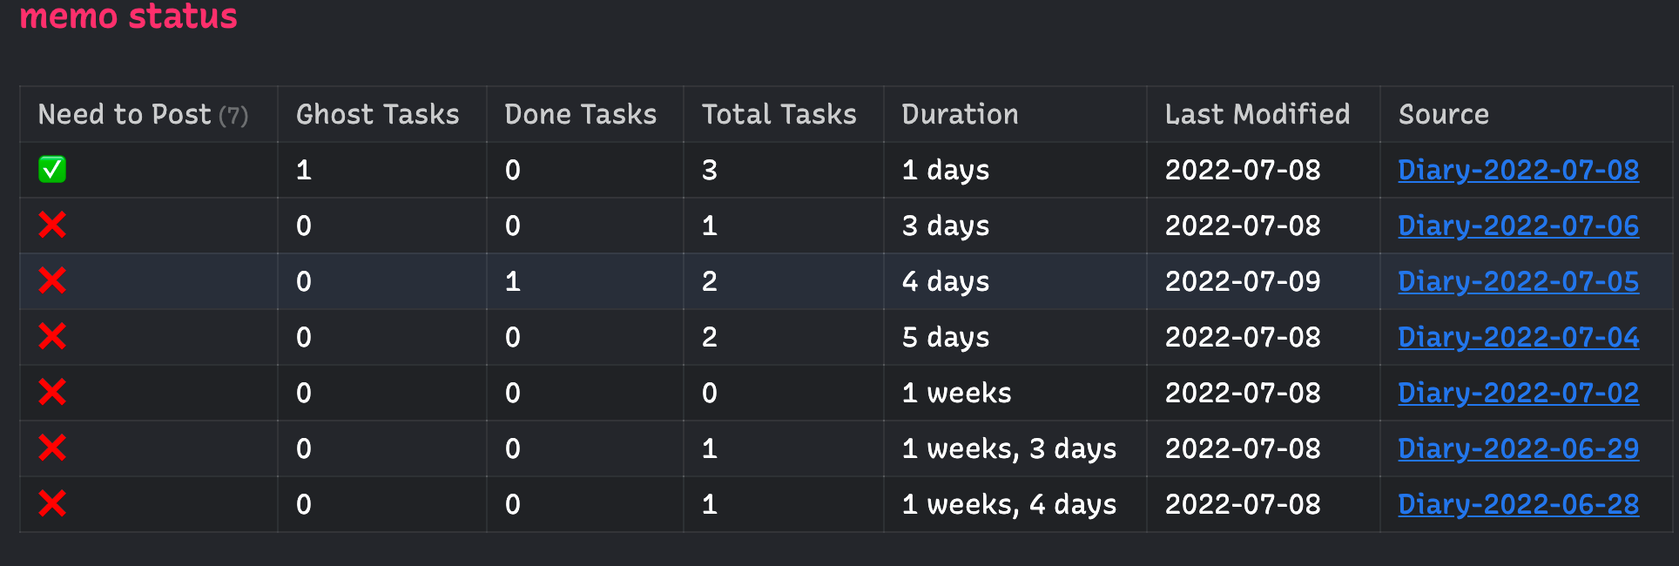The width and height of the screenshot is (1679, 566).
Task: Open the Diary-2022-06-29 link
Action: coord(1518,448)
